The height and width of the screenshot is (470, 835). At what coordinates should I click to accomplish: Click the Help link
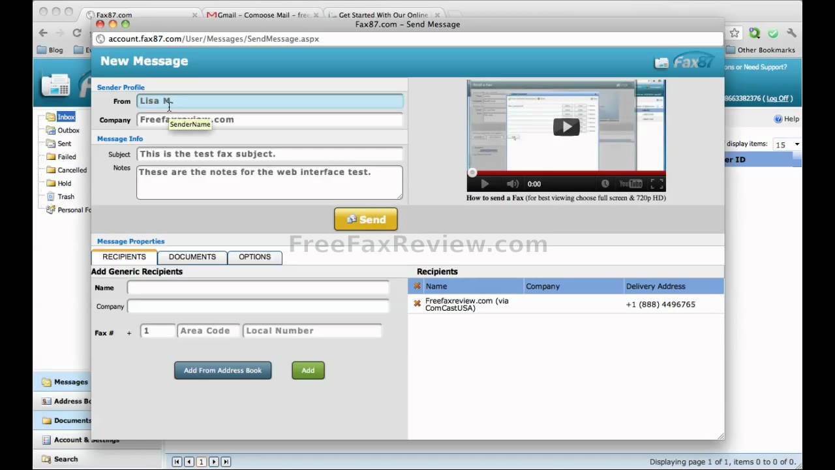(x=791, y=119)
